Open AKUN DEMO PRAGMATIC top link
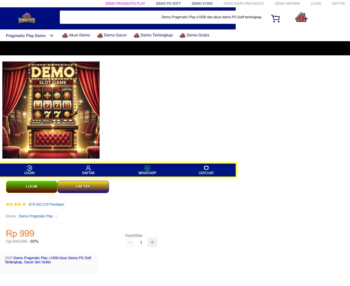The height and width of the screenshot is (286, 350). click(244, 4)
